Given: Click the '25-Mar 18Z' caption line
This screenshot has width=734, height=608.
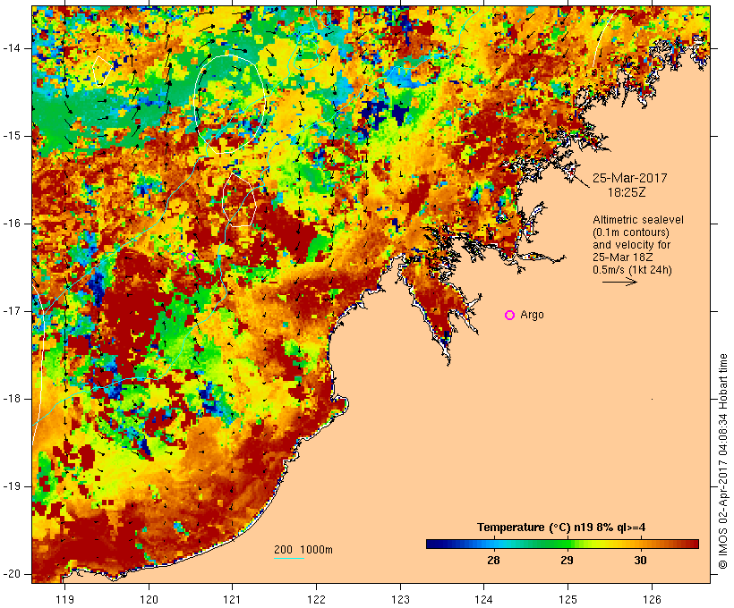Looking at the screenshot, I should point(629,258).
